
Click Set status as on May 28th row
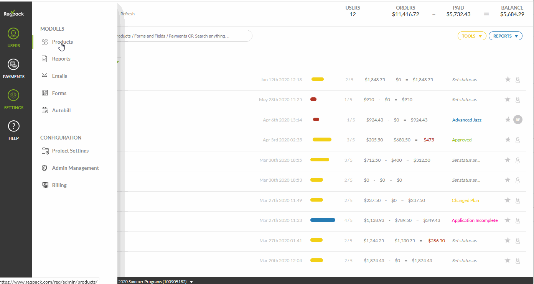coord(466,100)
